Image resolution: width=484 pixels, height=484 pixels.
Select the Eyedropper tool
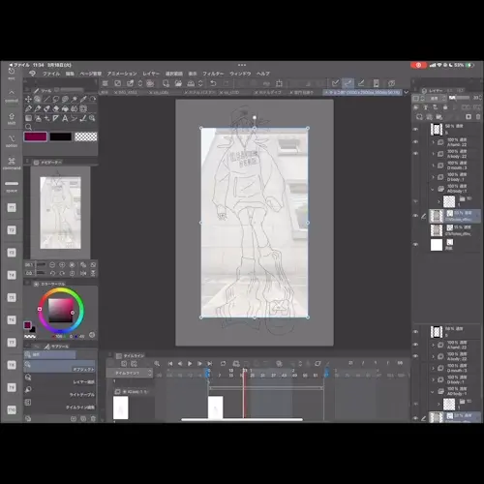(83, 99)
